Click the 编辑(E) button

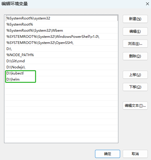coord(135,31)
